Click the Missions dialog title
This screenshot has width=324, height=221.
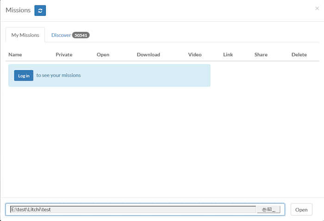[18, 10]
